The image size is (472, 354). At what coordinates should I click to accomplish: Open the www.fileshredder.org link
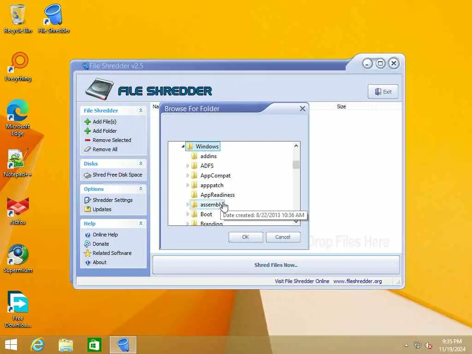coord(358,281)
